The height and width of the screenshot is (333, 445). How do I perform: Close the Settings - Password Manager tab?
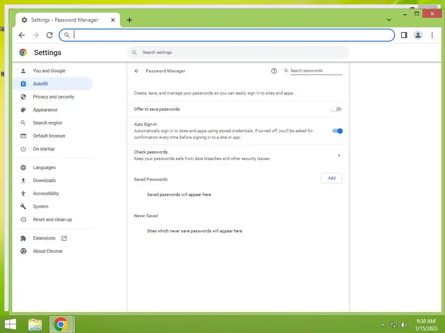click(113, 20)
